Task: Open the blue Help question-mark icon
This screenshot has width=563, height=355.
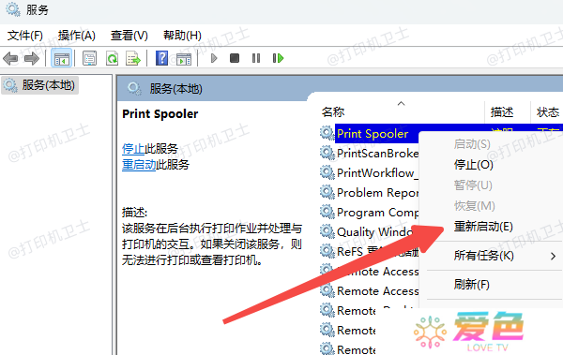Action: point(161,58)
